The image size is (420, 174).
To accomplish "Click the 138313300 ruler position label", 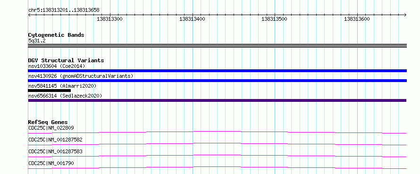I will click(x=110, y=19).
